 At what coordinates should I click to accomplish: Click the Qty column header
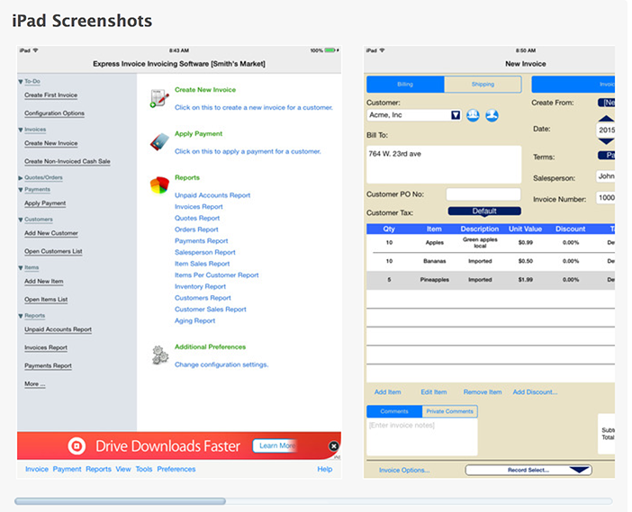(x=389, y=229)
